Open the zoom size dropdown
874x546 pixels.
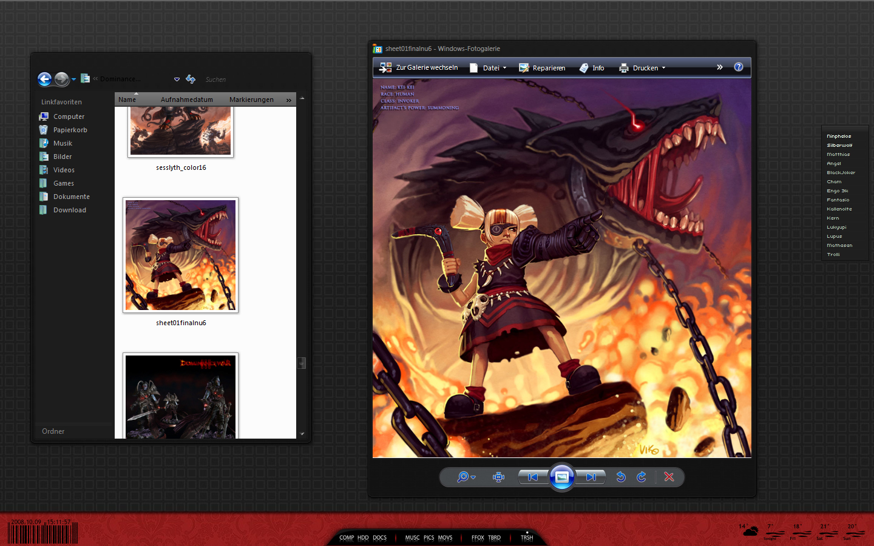coord(466,477)
